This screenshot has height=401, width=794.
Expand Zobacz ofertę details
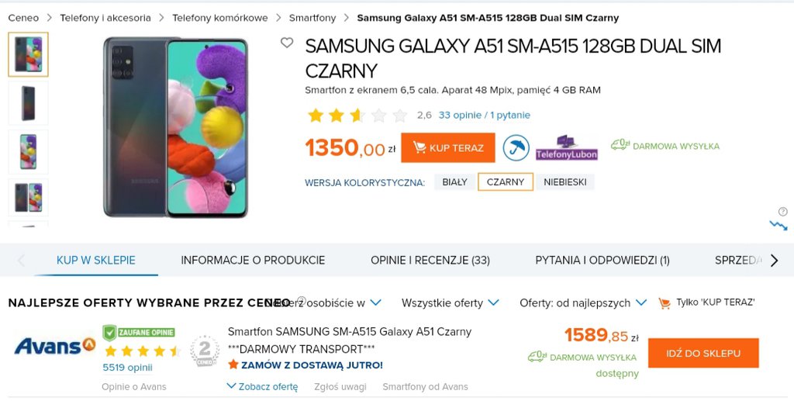click(x=262, y=386)
